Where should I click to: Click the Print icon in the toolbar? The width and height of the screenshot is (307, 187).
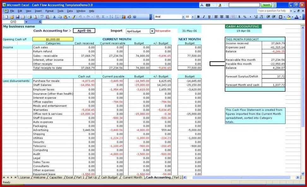(30, 17)
